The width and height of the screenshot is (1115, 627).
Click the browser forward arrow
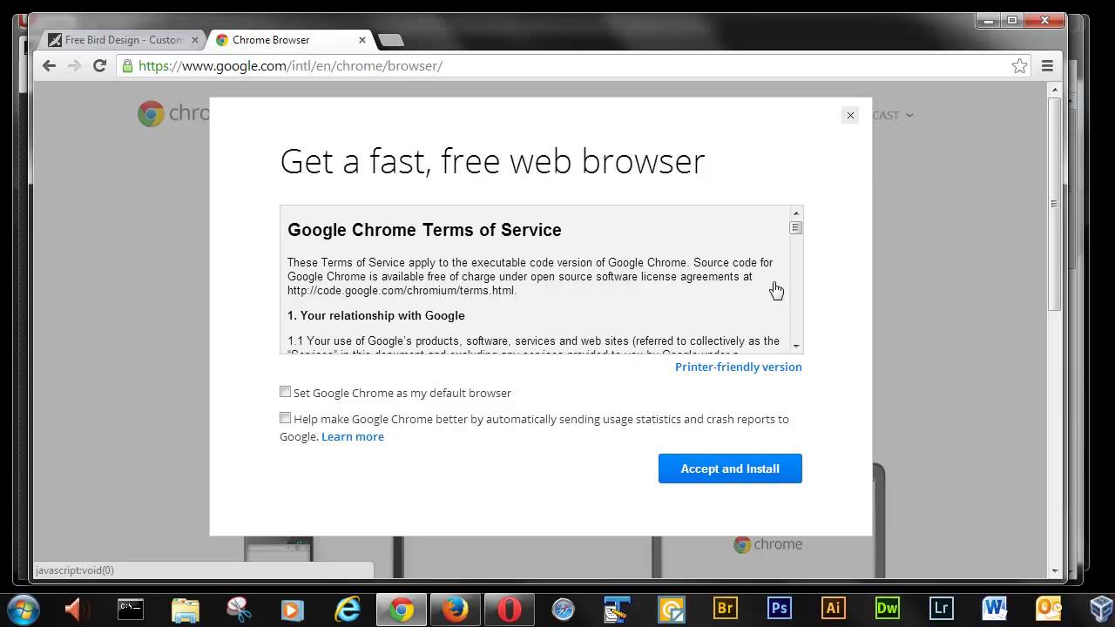coord(74,65)
